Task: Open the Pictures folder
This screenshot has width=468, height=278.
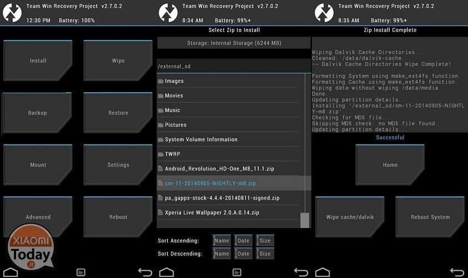Action: [228, 125]
